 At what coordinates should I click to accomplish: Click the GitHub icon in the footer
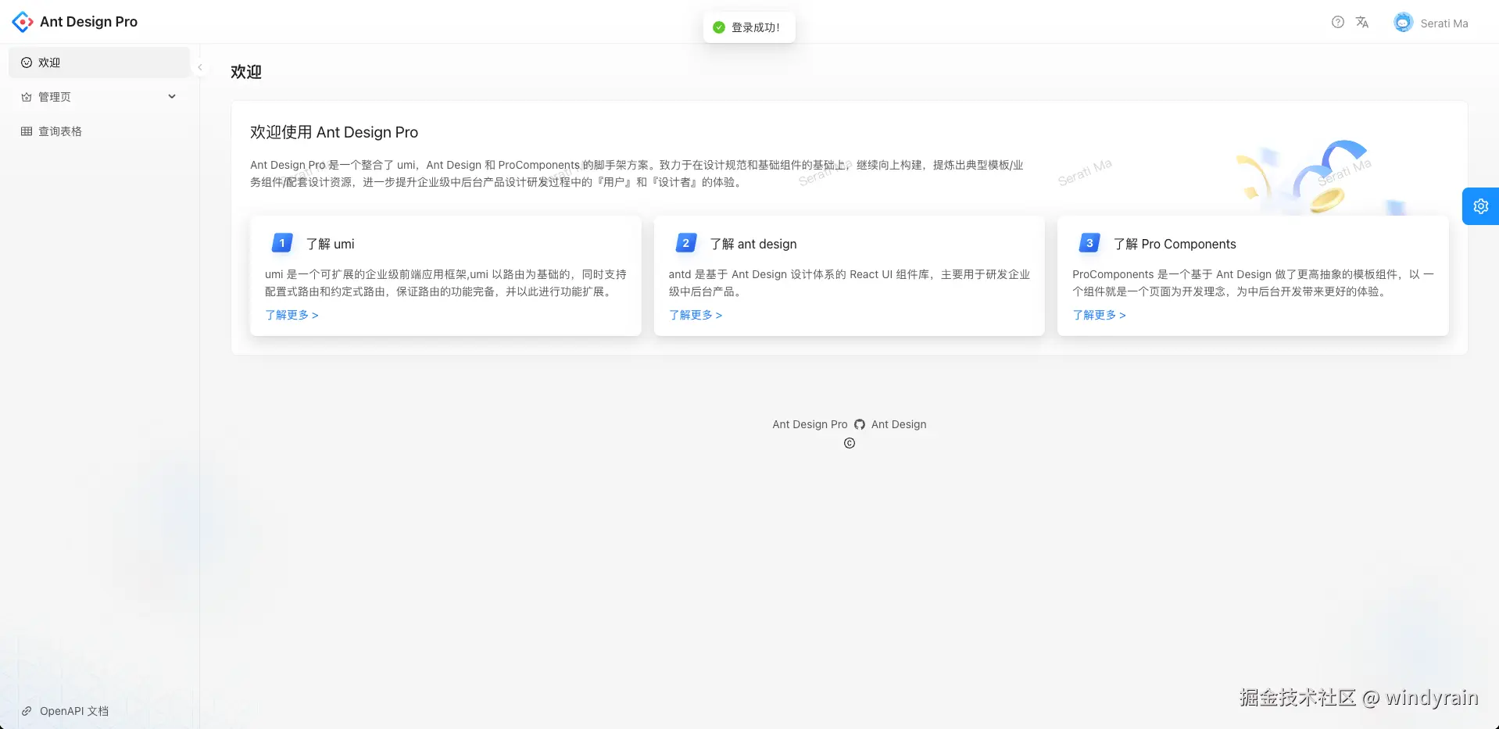pyautogui.click(x=860, y=424)
